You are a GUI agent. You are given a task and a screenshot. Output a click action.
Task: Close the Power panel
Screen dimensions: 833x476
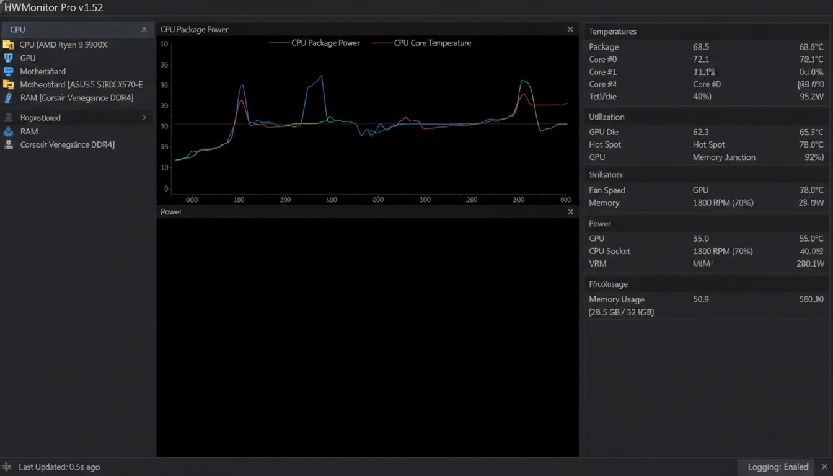click(570, 211)
